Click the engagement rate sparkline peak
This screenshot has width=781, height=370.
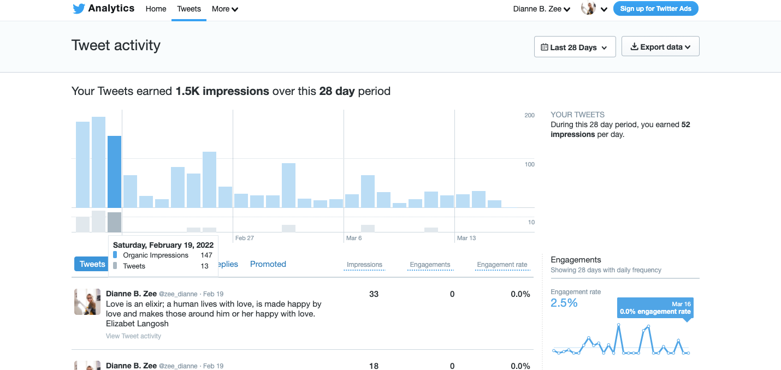click(620, 324)
